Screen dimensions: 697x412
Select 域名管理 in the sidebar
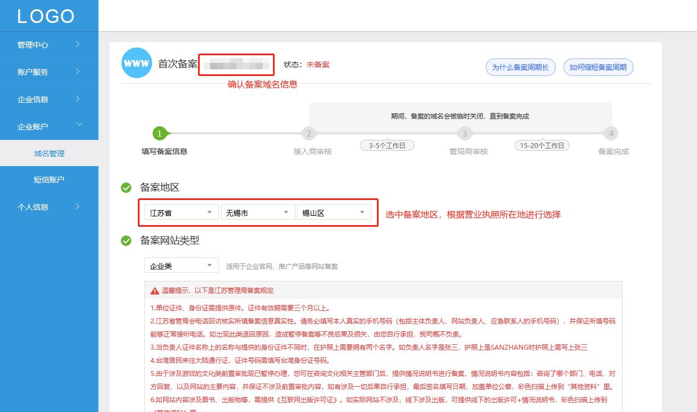49,153
